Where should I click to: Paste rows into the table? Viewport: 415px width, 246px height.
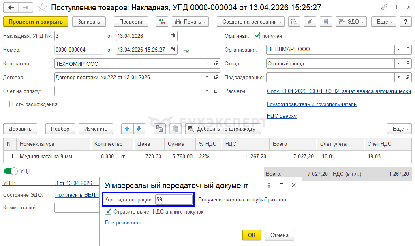pos(175,129)
